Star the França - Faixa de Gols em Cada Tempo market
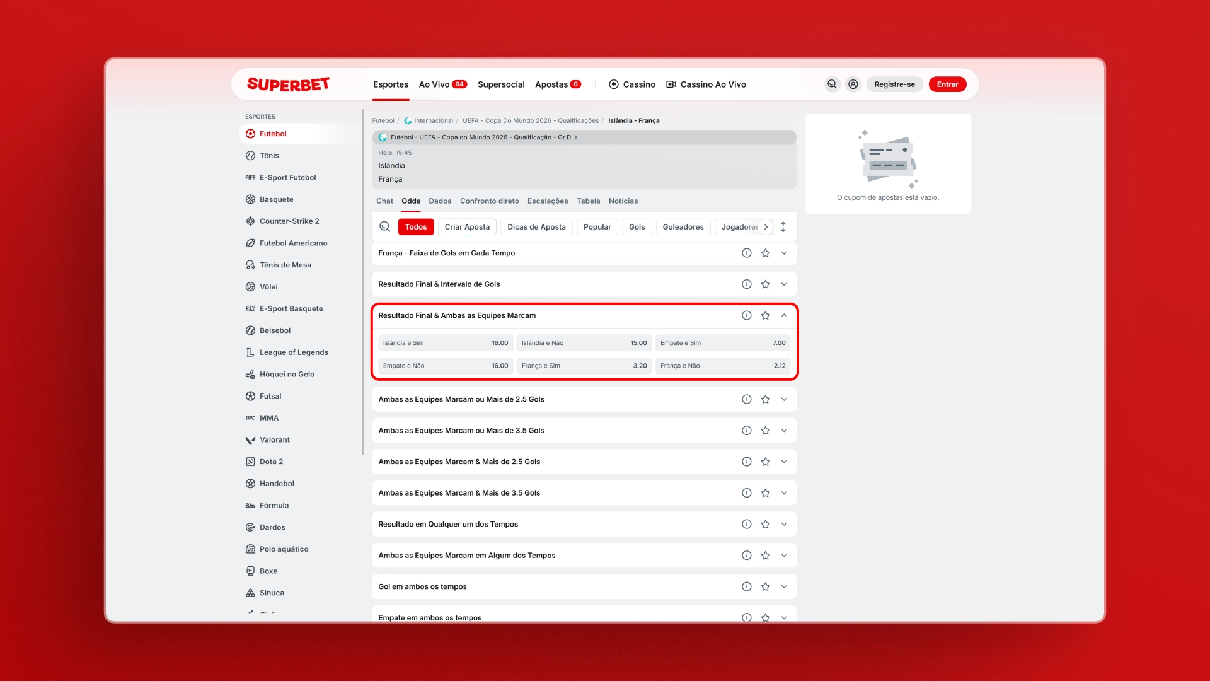 pos(765,253)
